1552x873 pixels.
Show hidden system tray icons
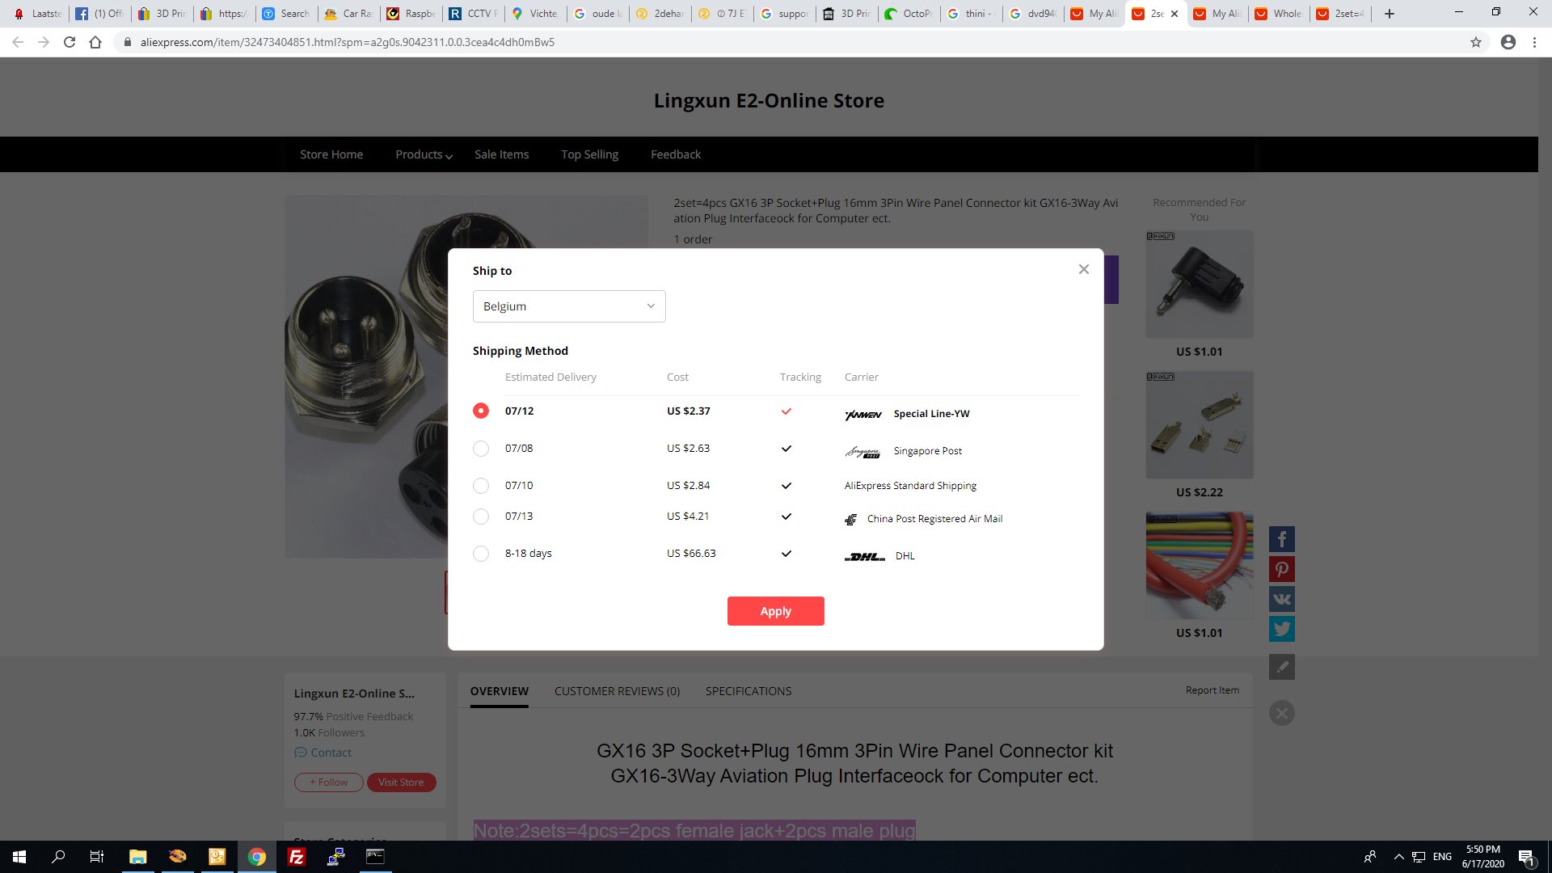click(1398, 857)
